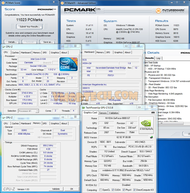
Task: Click the Intel Core i3 logo badge
Action: click(69, 64)
